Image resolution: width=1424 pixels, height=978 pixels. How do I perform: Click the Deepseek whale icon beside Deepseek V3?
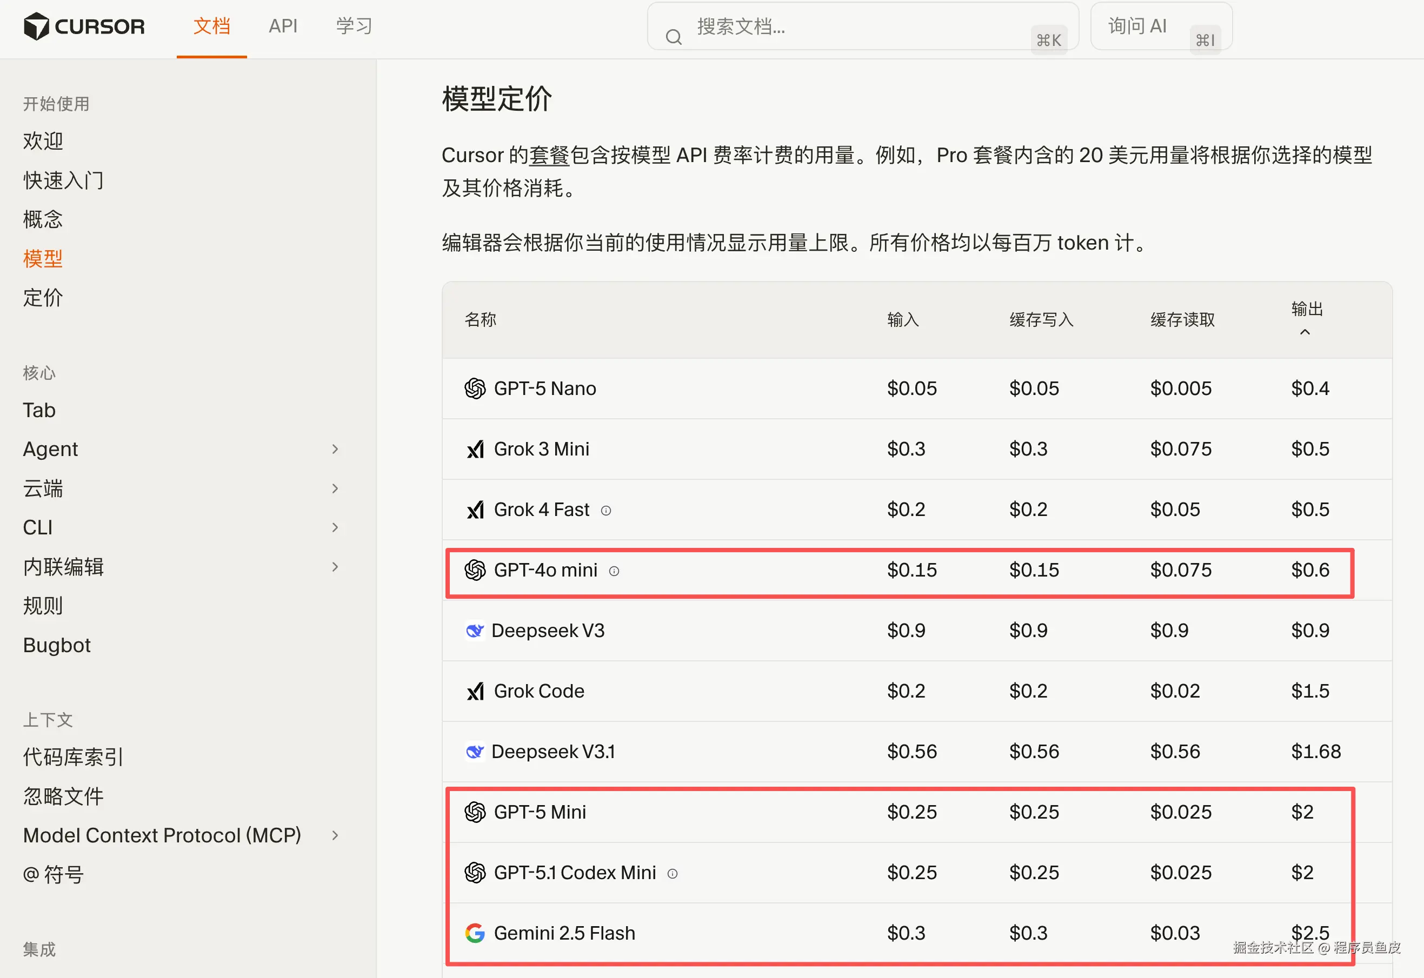(475, 631)
